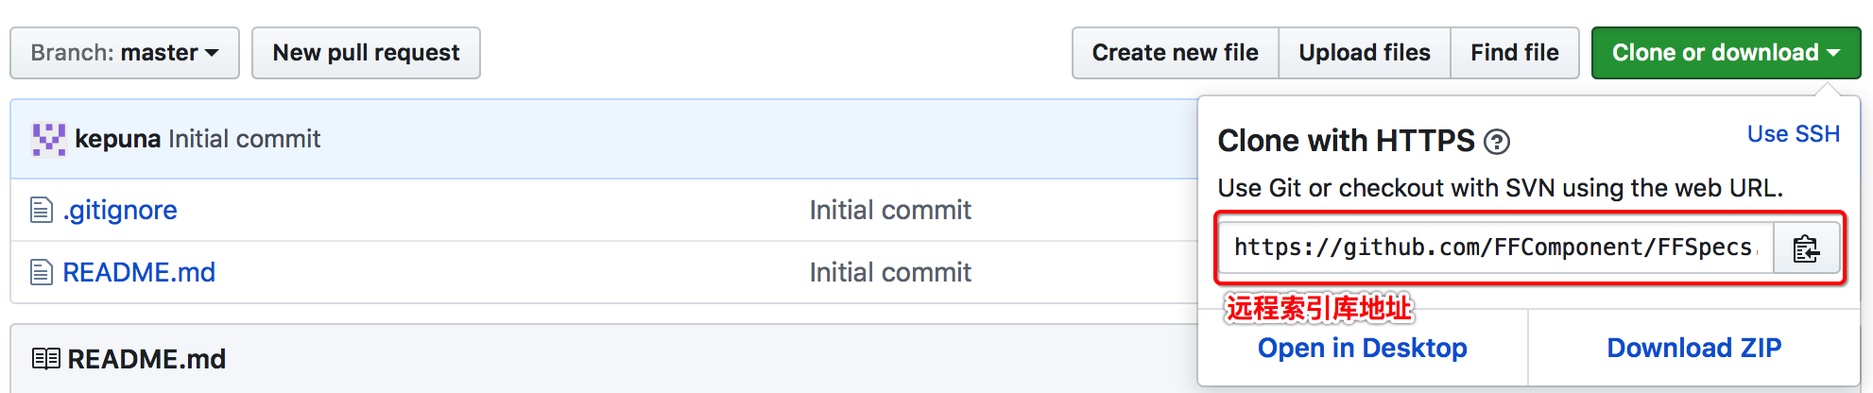1873x393 pixels.
Task: Click the README.md file icon in list
Action: (42, 272)
